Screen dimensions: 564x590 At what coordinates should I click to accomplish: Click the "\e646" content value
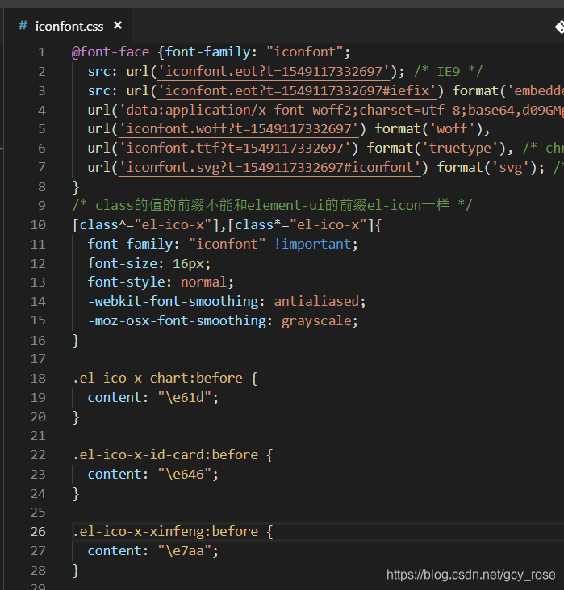pyautogui.click(x=184, y=475)
